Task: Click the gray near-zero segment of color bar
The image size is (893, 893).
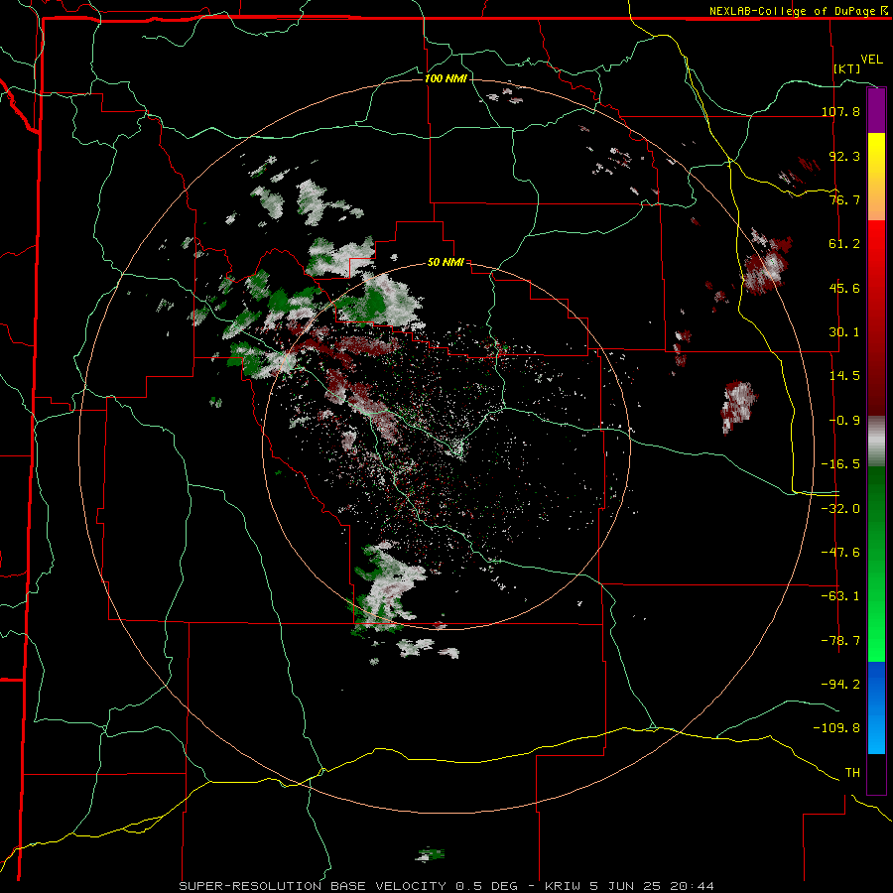Action: pos(876,441)
